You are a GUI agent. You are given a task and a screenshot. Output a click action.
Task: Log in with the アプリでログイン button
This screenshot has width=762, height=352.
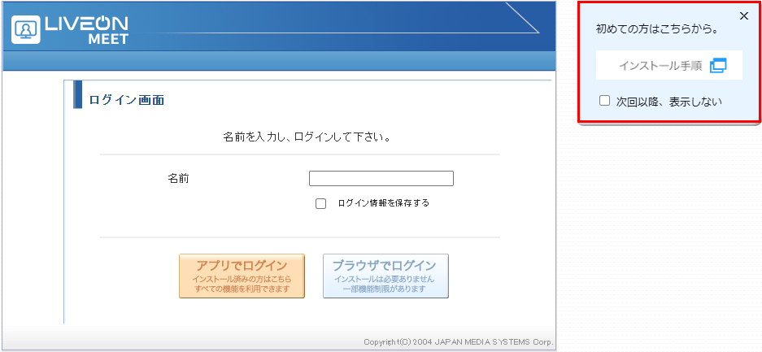pos(242,276)
